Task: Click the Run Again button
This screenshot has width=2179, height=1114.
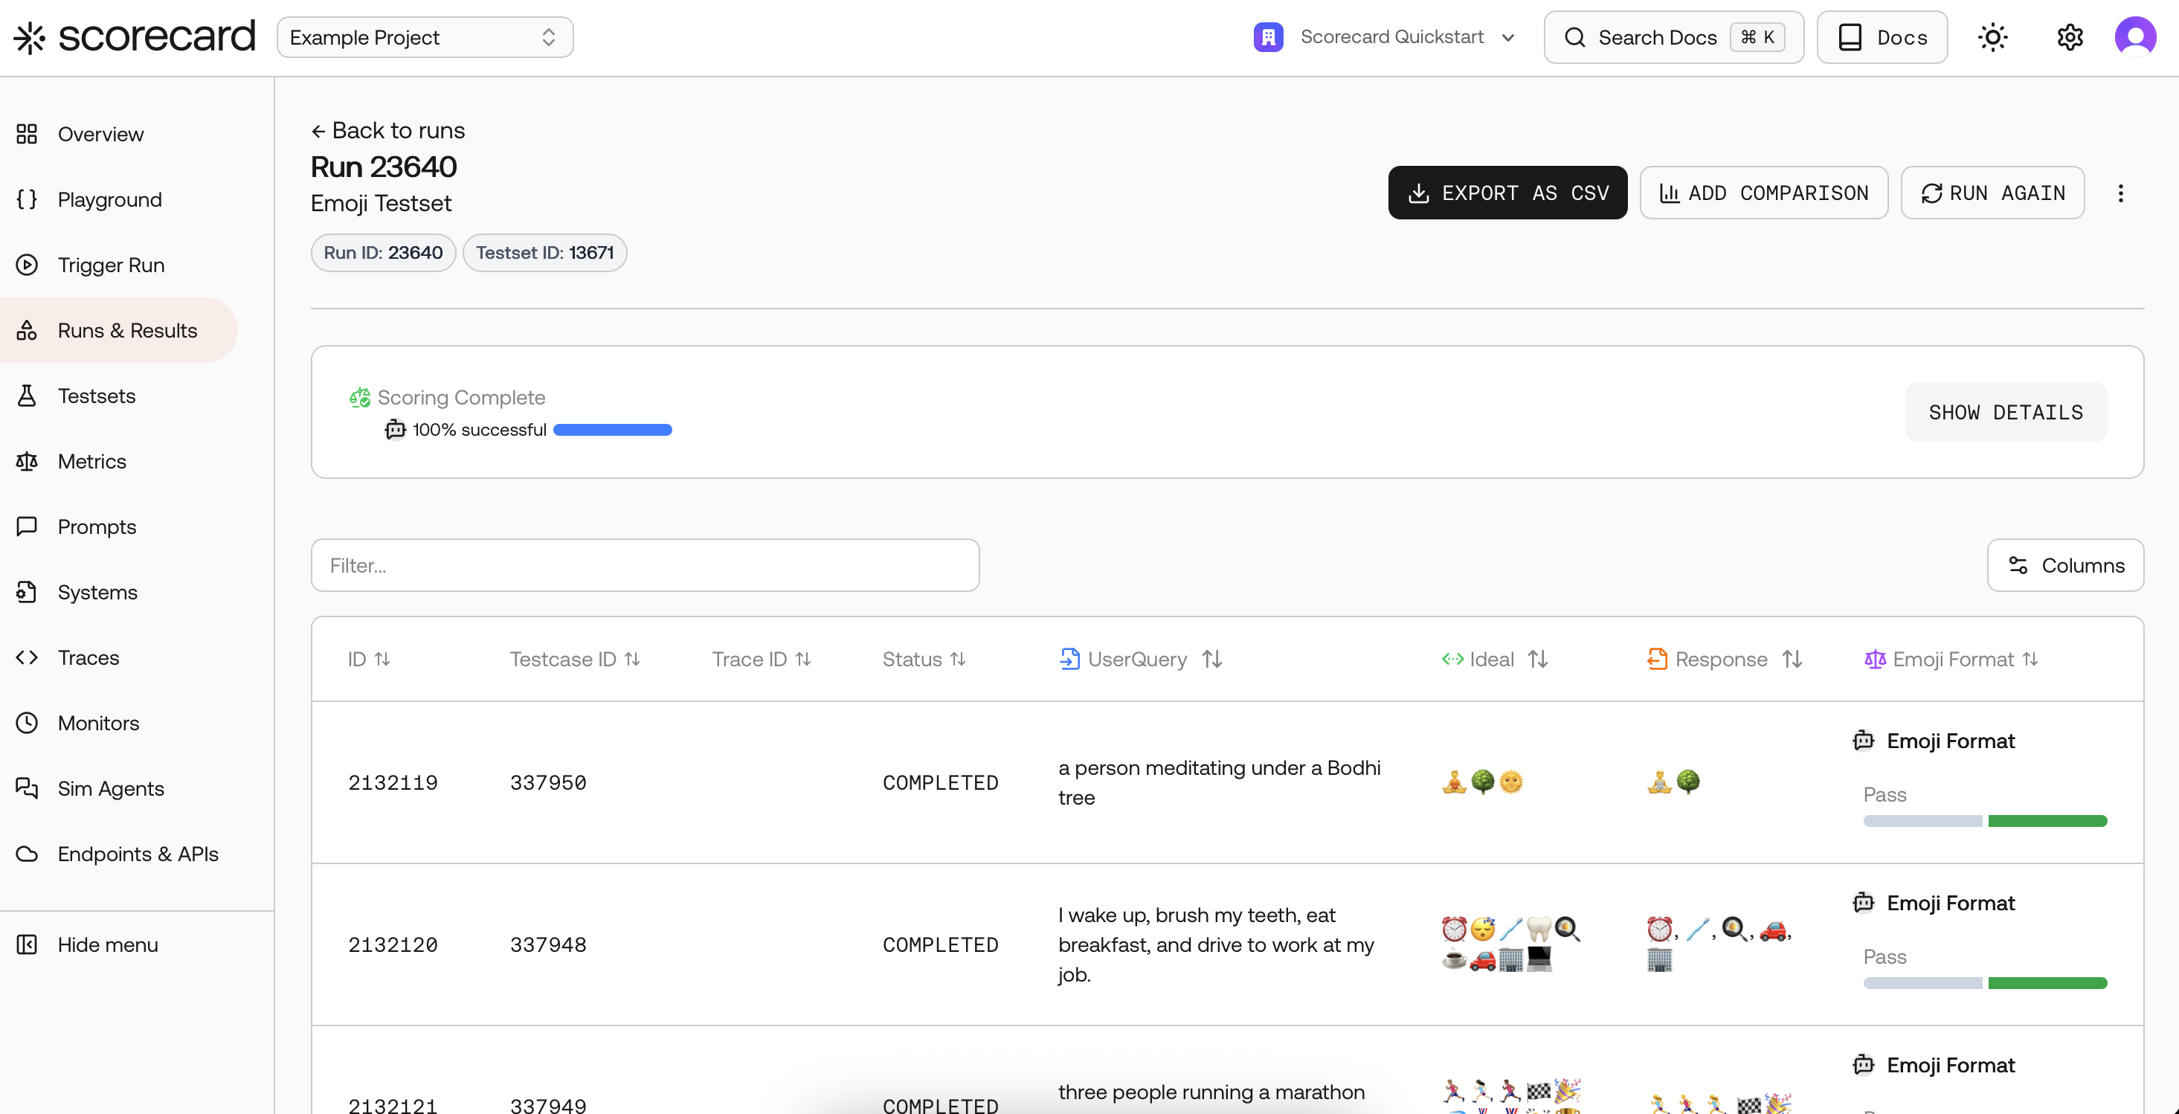Action: 1992,193
